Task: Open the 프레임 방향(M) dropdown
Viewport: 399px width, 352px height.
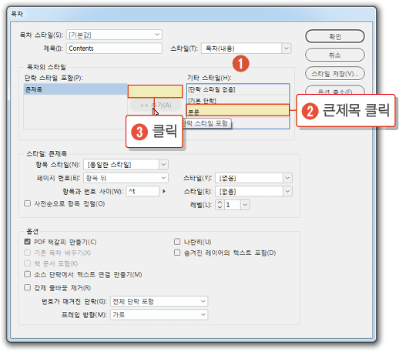Action: [x=159, y=314]
